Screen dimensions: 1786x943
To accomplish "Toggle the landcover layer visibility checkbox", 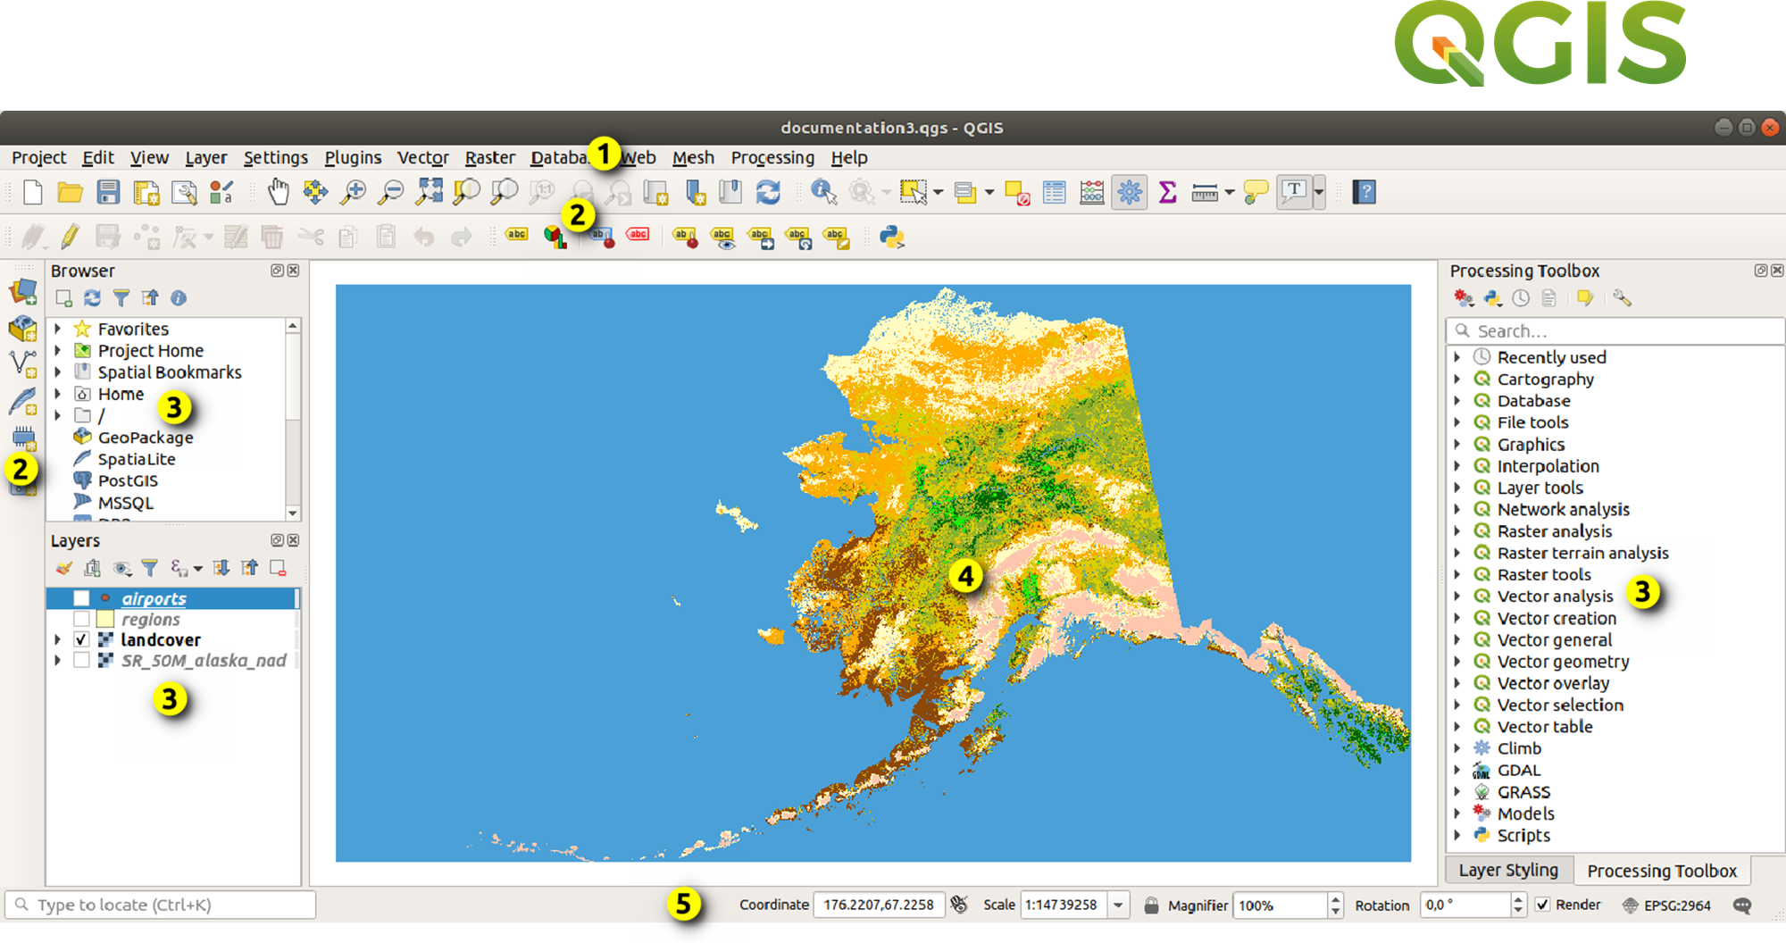I will 81,639.
